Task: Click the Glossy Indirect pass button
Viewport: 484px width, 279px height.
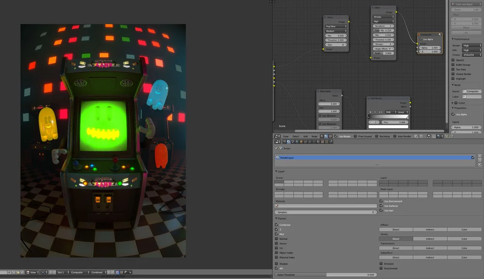Action: [x=430, y=238]
